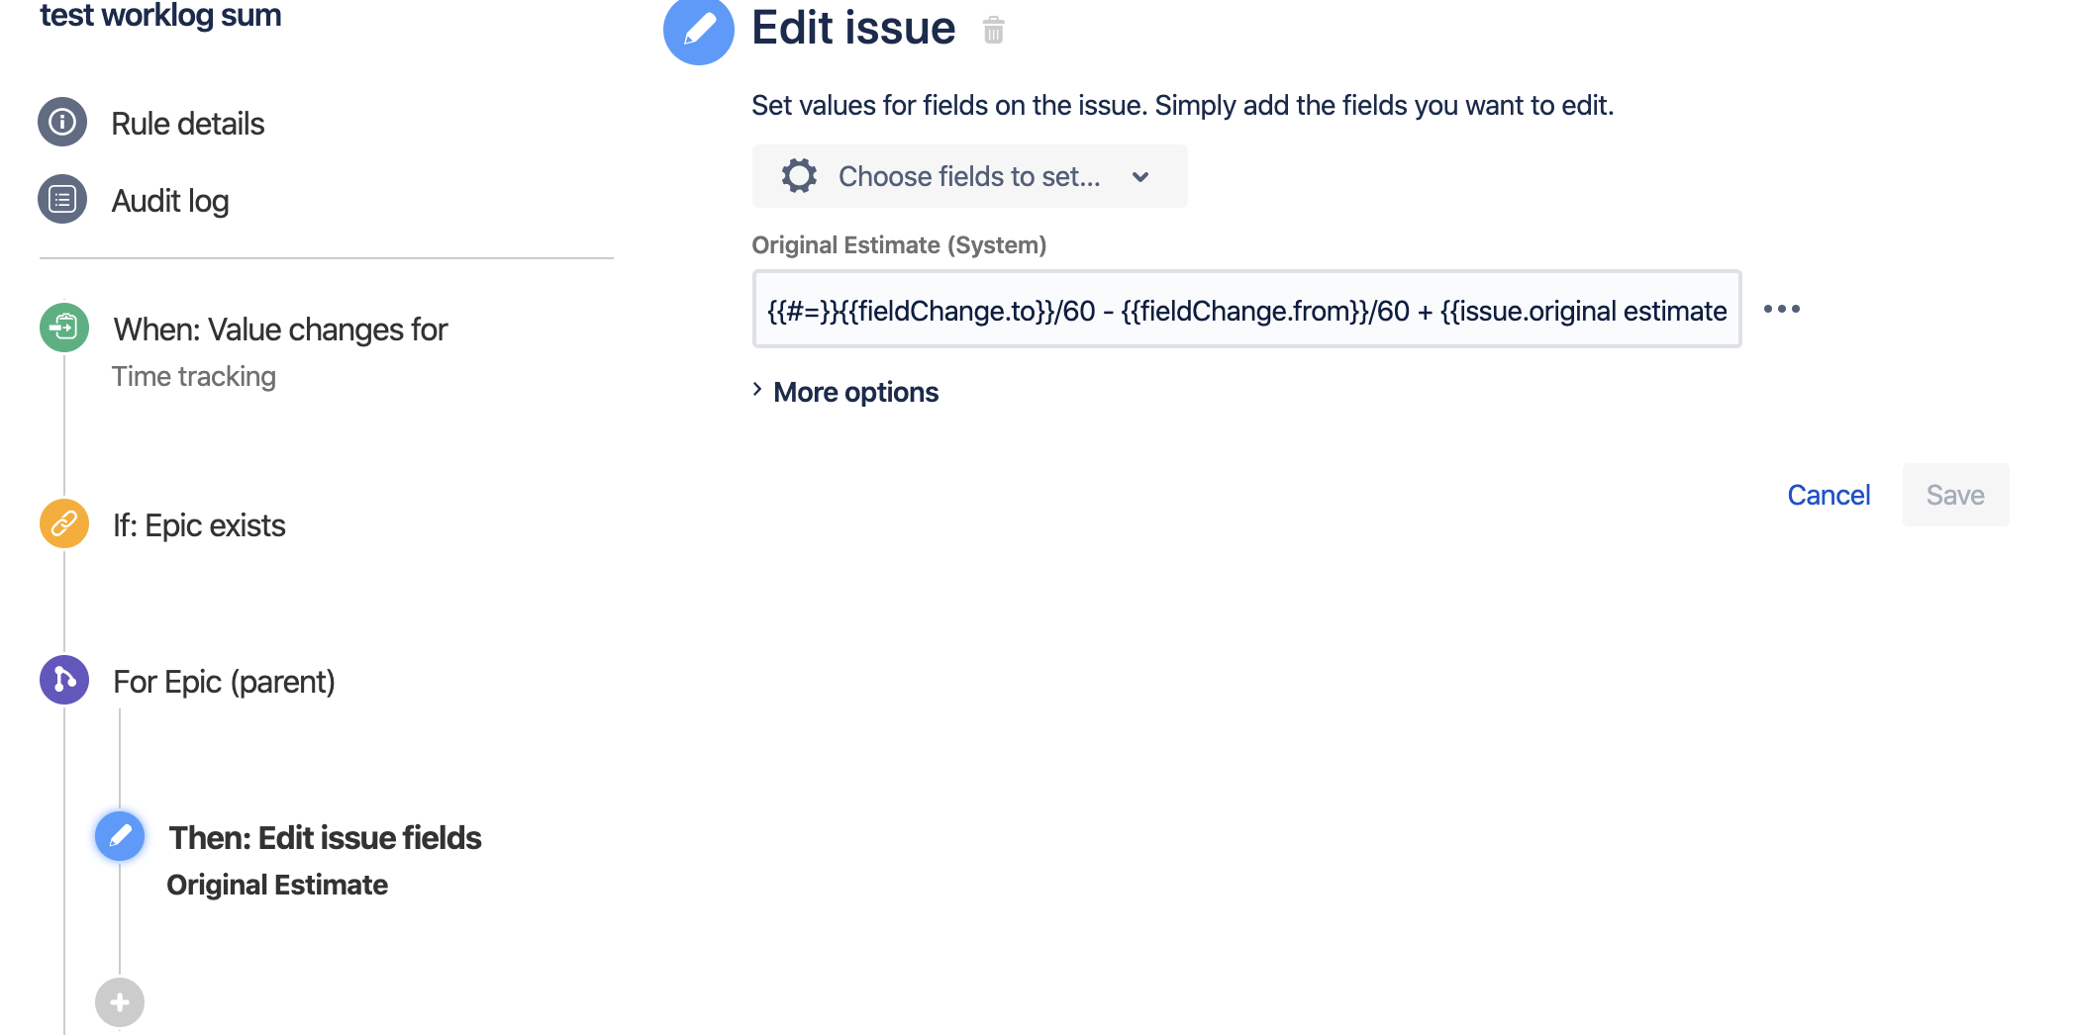
Task: Click the Rule details info icon
Action: [x=62, y=122]
